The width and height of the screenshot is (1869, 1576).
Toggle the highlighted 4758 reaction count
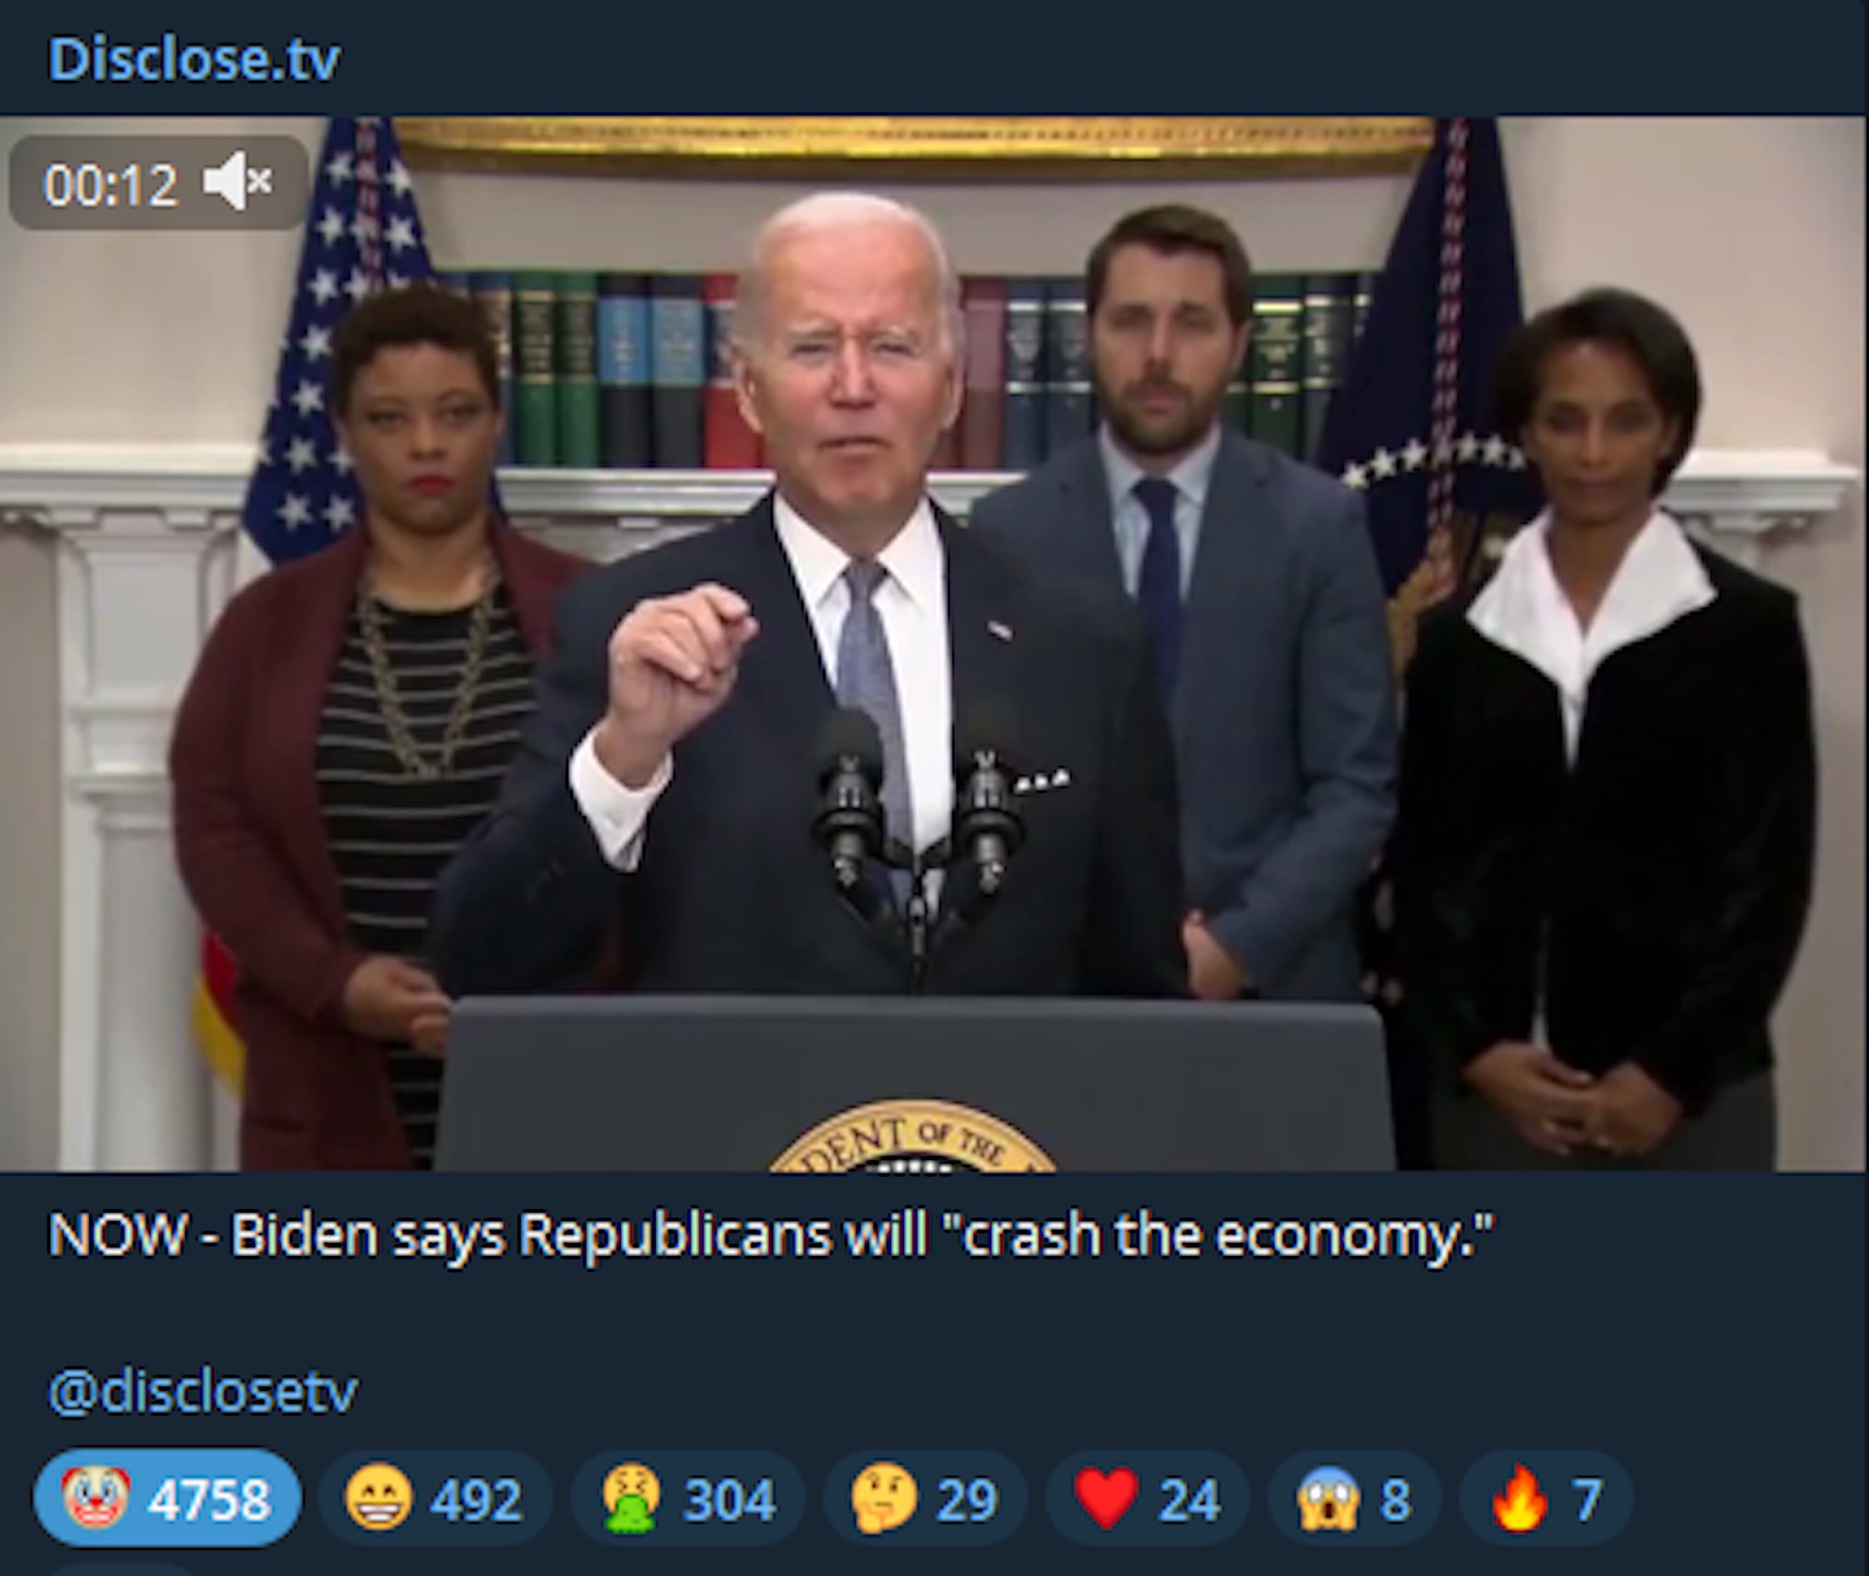coord(168,1498)
